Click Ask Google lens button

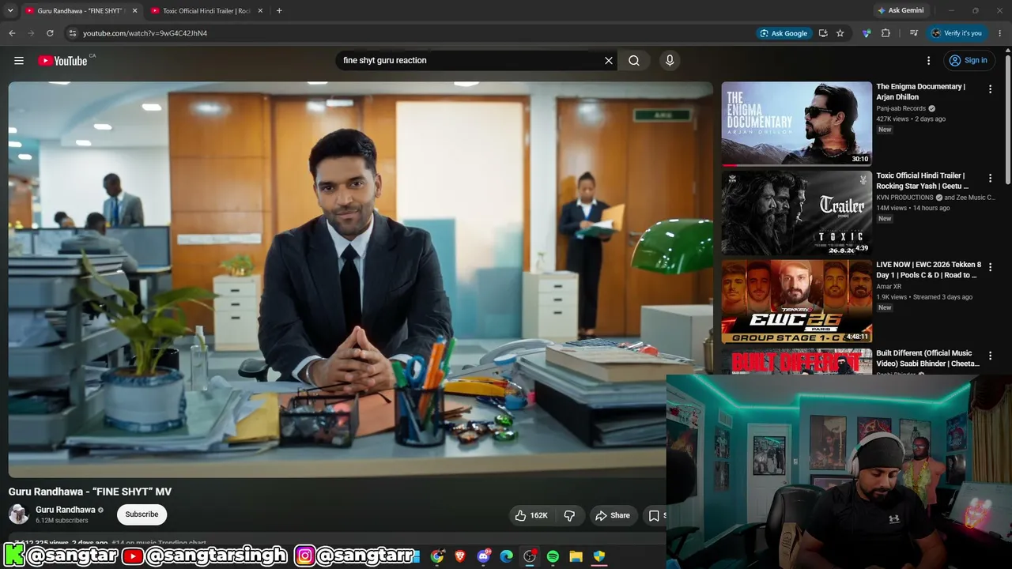784,33
